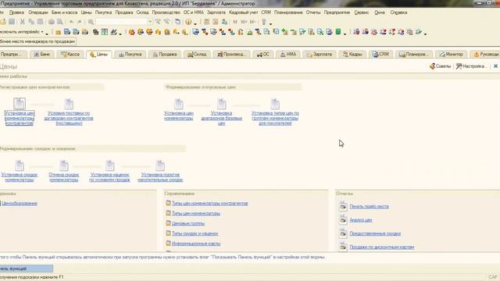Viewport: 500px width, 281px height.
Task: Click the Undo arrow icon
Action: (71, 22)
